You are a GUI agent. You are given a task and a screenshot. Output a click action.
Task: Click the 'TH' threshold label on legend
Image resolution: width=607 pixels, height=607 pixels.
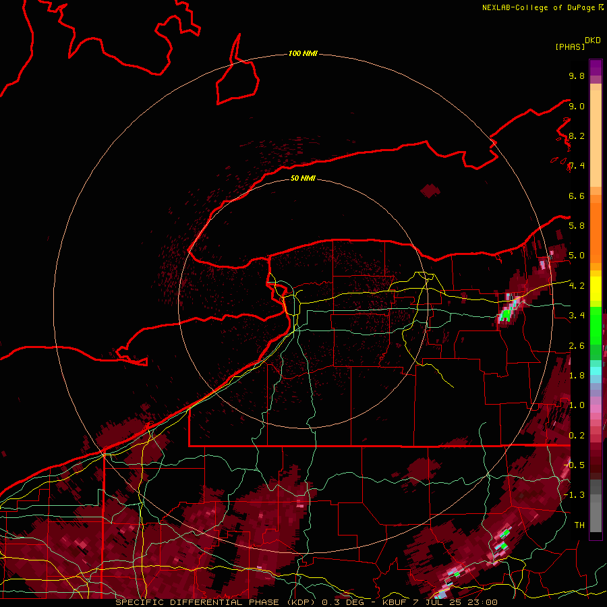[x=579, y=525]
